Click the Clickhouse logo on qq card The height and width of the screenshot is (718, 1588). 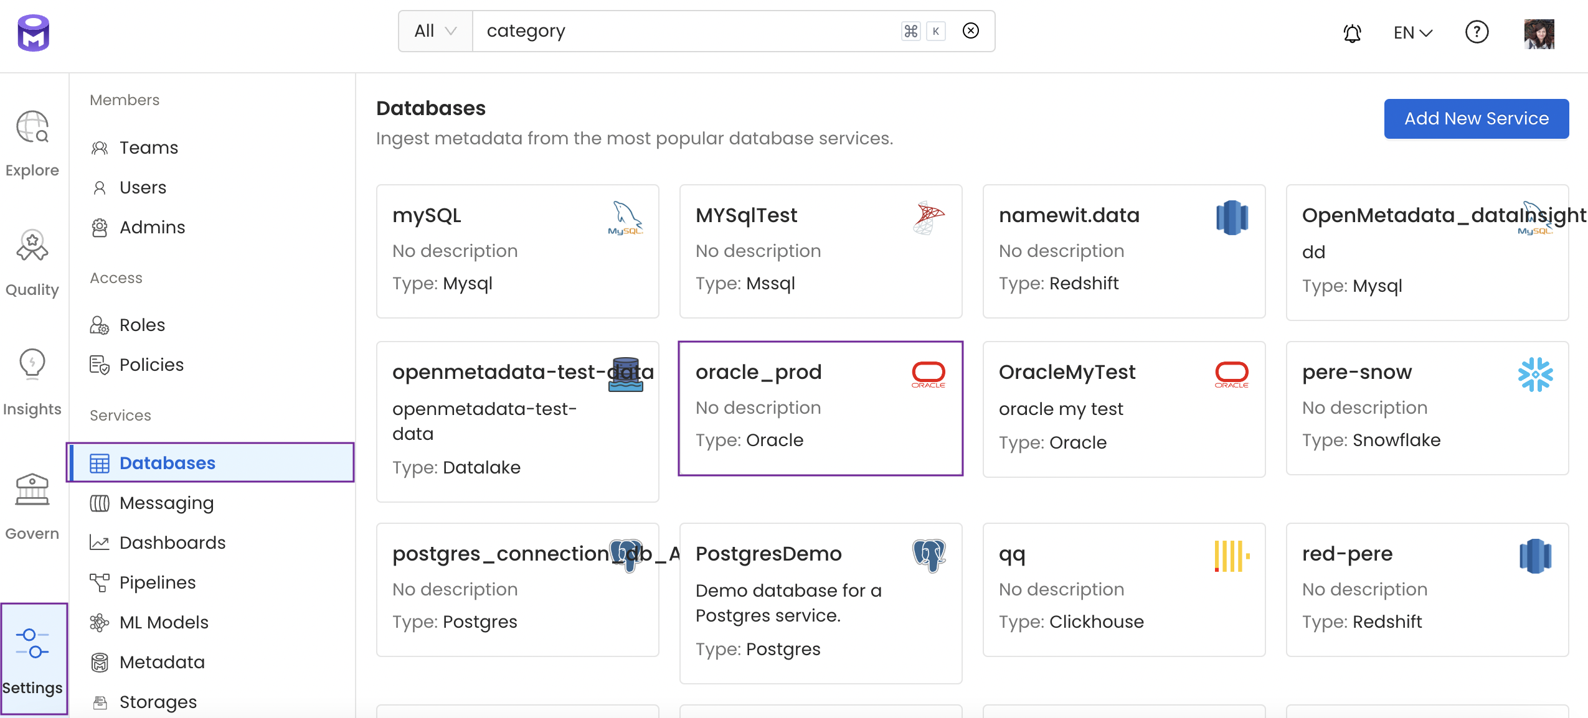[x=1232, y=556]
